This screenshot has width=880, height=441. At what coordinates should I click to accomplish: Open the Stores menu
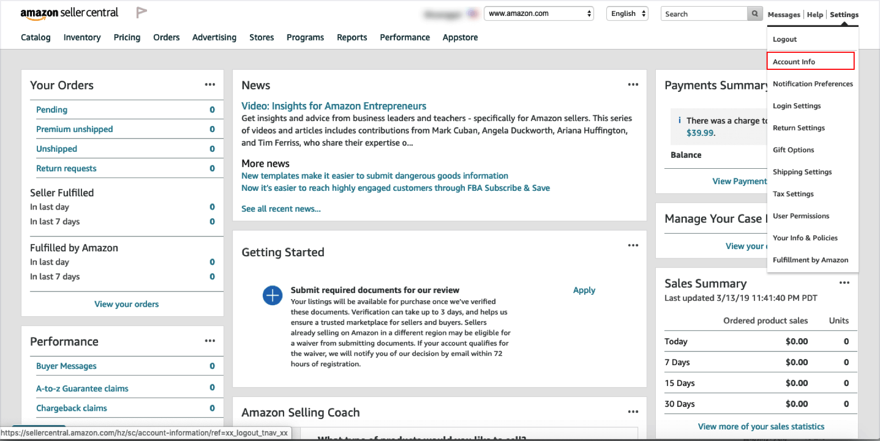pos(262,37)
